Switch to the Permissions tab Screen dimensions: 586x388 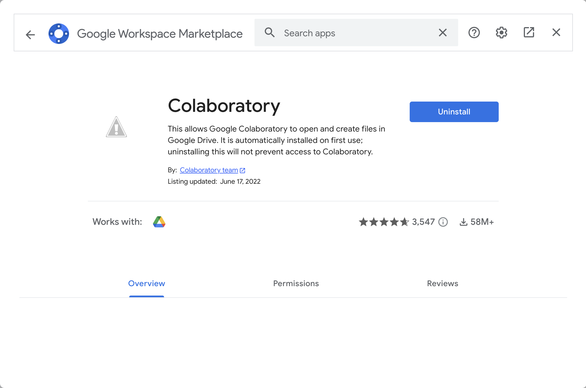[296, 284]
